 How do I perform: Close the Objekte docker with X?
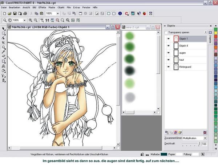[x=211, y=26]
